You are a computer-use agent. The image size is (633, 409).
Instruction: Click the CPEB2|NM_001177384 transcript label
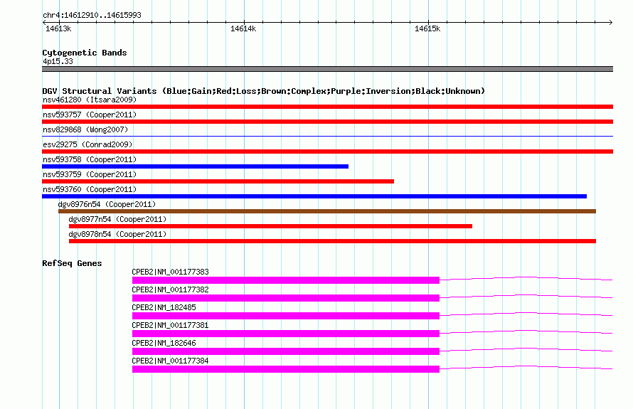(171, 361)
